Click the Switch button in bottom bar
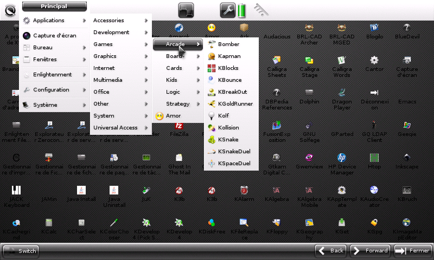434x260 pixels. [21, 251]
